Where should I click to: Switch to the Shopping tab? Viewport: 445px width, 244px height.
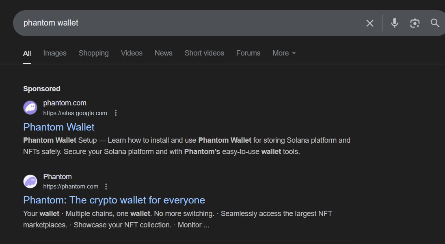[94, 53]
